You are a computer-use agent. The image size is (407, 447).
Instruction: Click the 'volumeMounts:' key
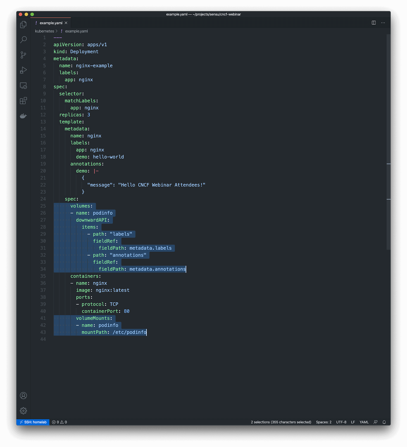pos(94,318)
